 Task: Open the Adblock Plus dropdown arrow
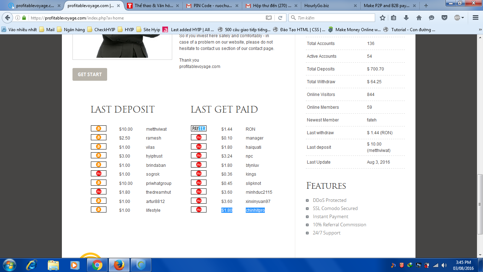[462, 18]
